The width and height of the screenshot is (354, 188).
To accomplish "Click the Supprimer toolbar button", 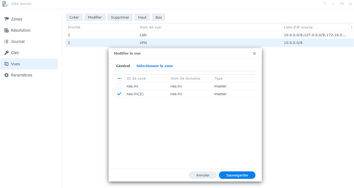I will [120, 17].
